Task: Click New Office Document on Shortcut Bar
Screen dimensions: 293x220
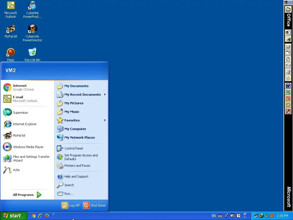Action: pos(288,33)
